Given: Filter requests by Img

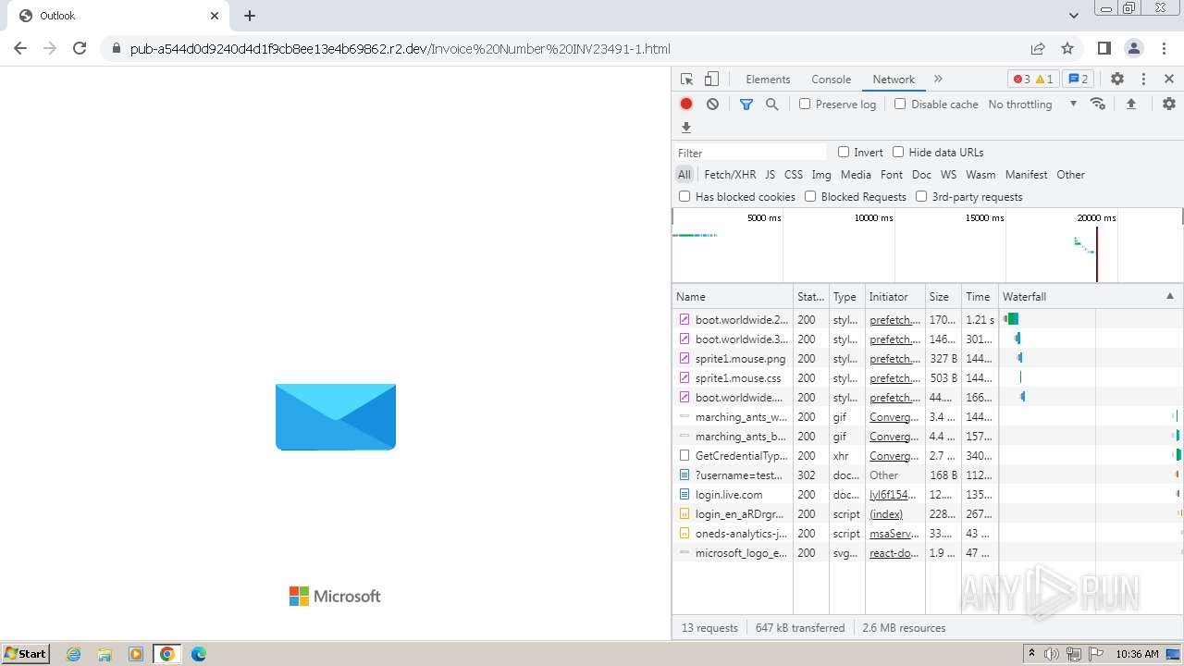Looking at the screenshot, I should [x=821, y=174].
